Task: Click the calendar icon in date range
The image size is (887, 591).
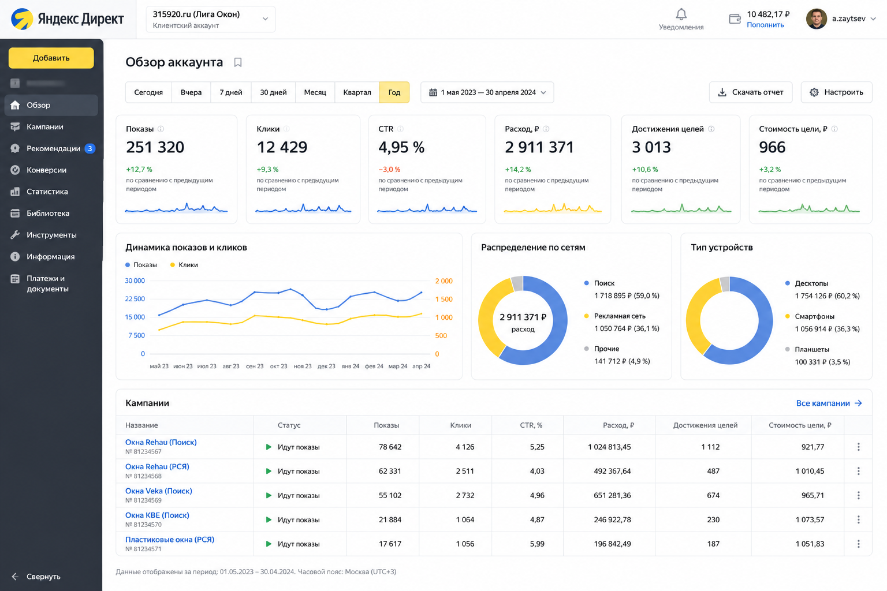Action: pyautogui.click(x=433, y=92)
